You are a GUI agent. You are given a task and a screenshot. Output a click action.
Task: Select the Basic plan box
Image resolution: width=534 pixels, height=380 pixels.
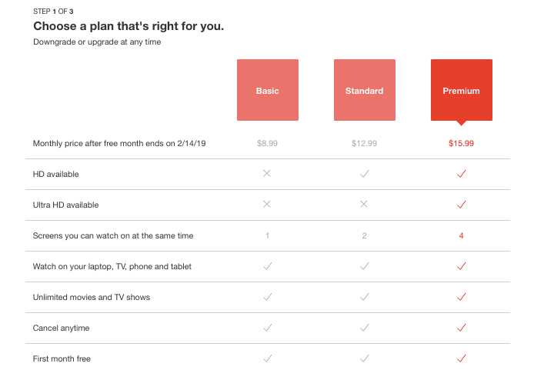point(267,90)
